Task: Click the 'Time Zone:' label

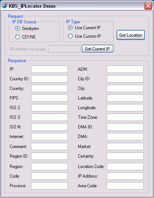Action: pyautogui.click(x=88, y=117)
